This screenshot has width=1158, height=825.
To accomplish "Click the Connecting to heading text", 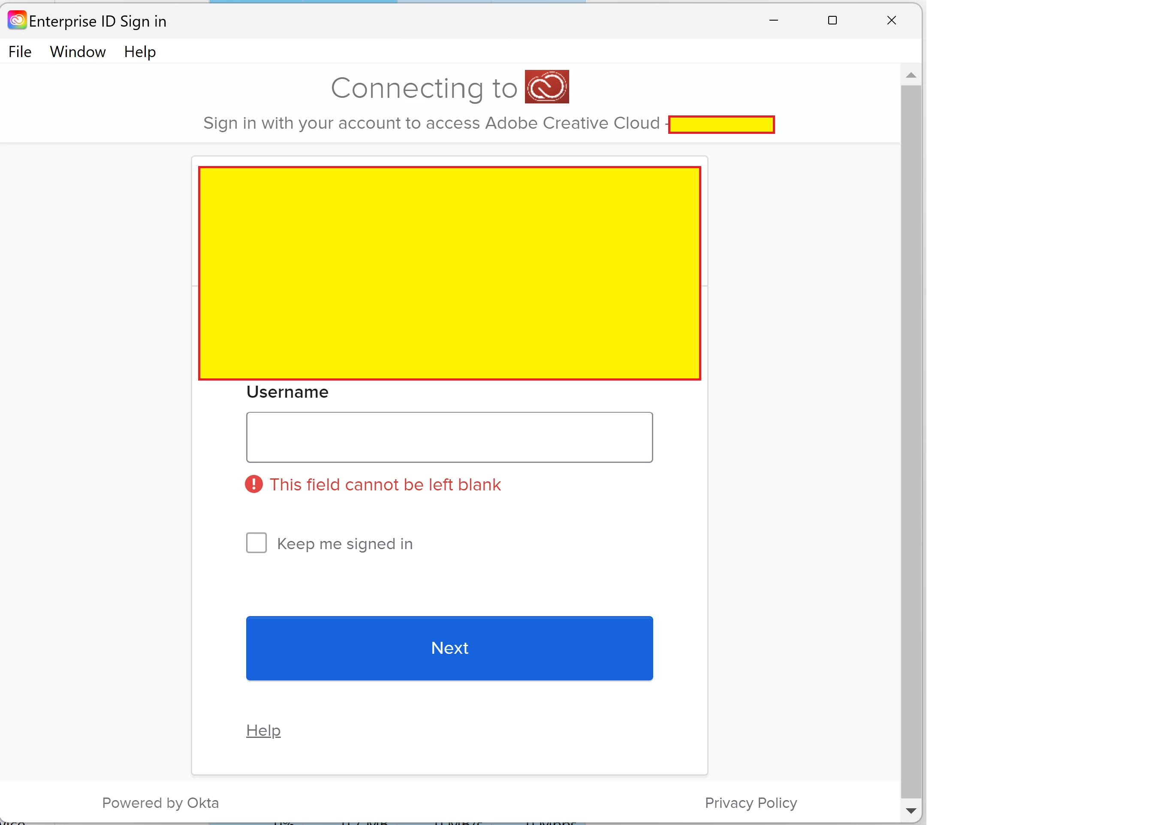I will click(x=424, y=88).
